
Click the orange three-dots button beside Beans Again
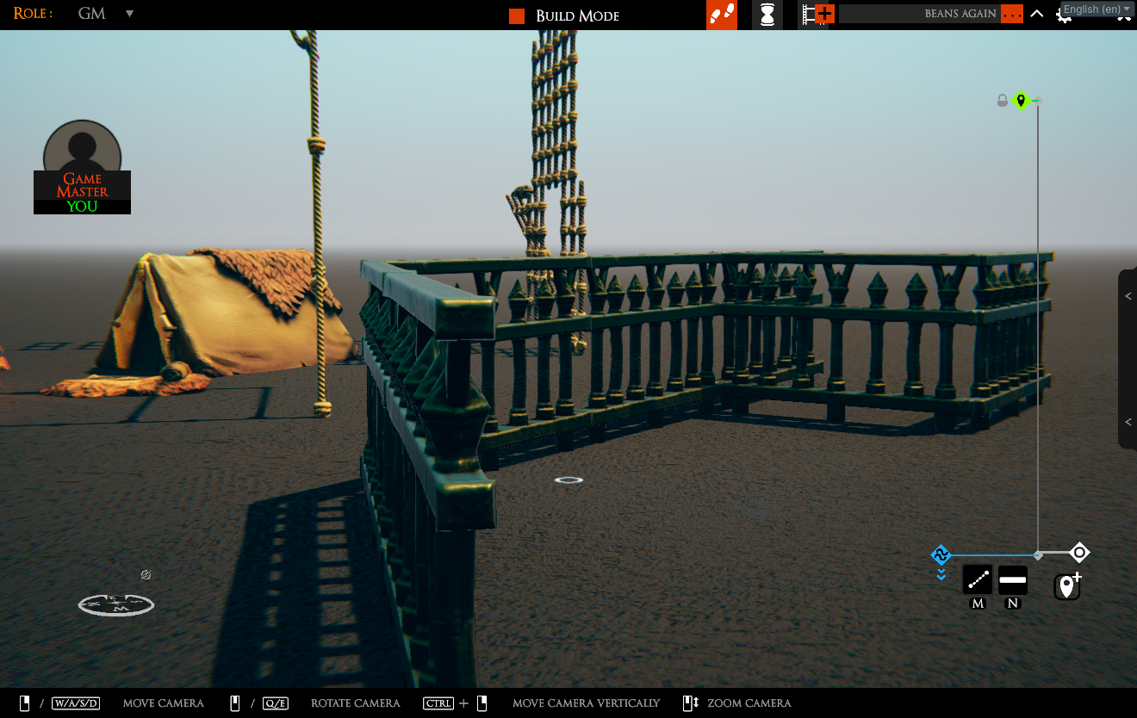[1012, 15]
